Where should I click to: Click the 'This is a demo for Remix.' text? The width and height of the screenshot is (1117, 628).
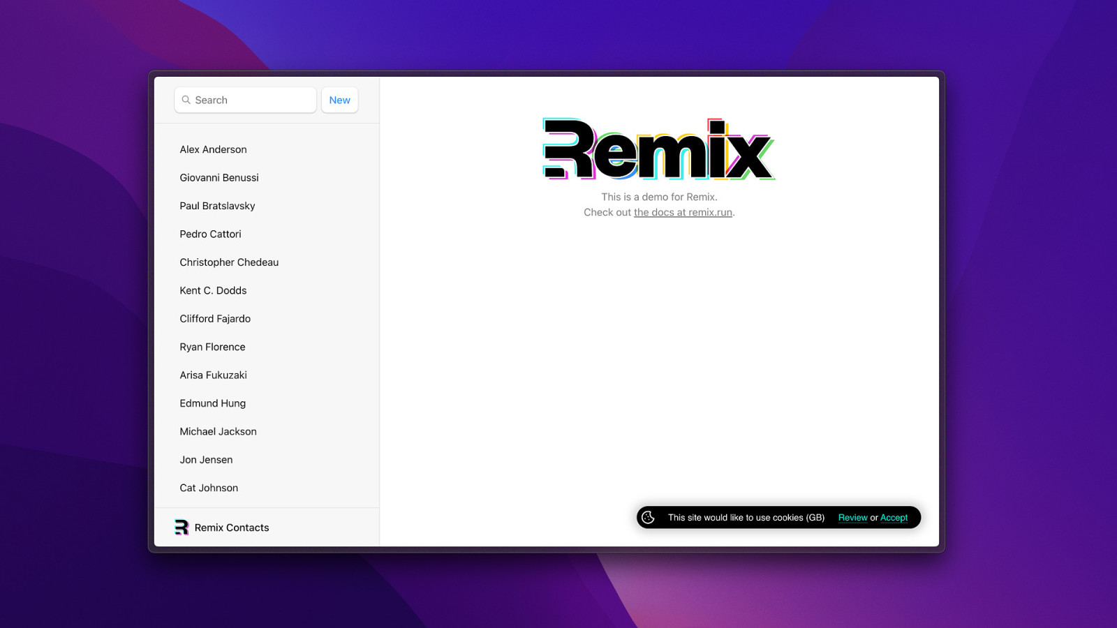click(x=659, y=197)
